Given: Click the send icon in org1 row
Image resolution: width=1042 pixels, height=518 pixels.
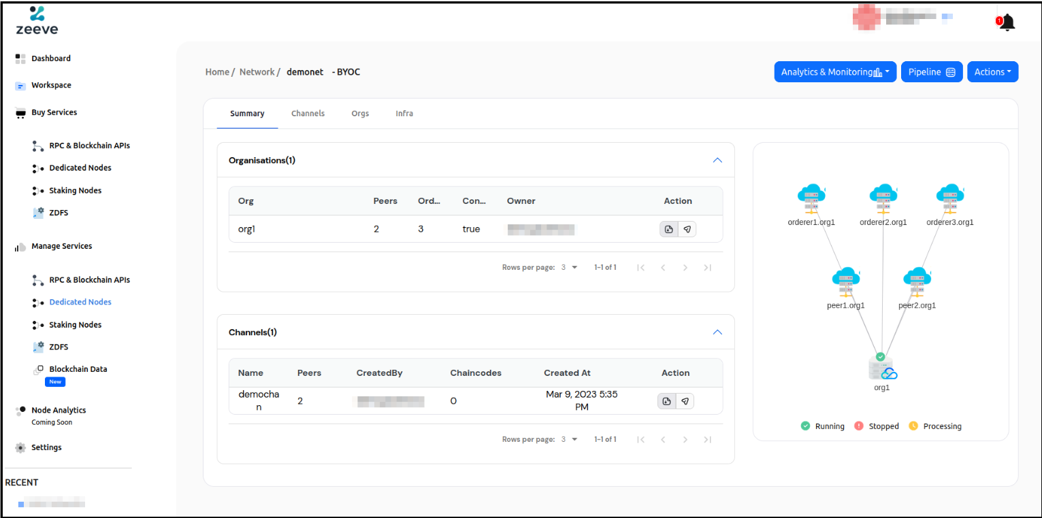Looking at the screenshot, I should click(x=687, y=229).
